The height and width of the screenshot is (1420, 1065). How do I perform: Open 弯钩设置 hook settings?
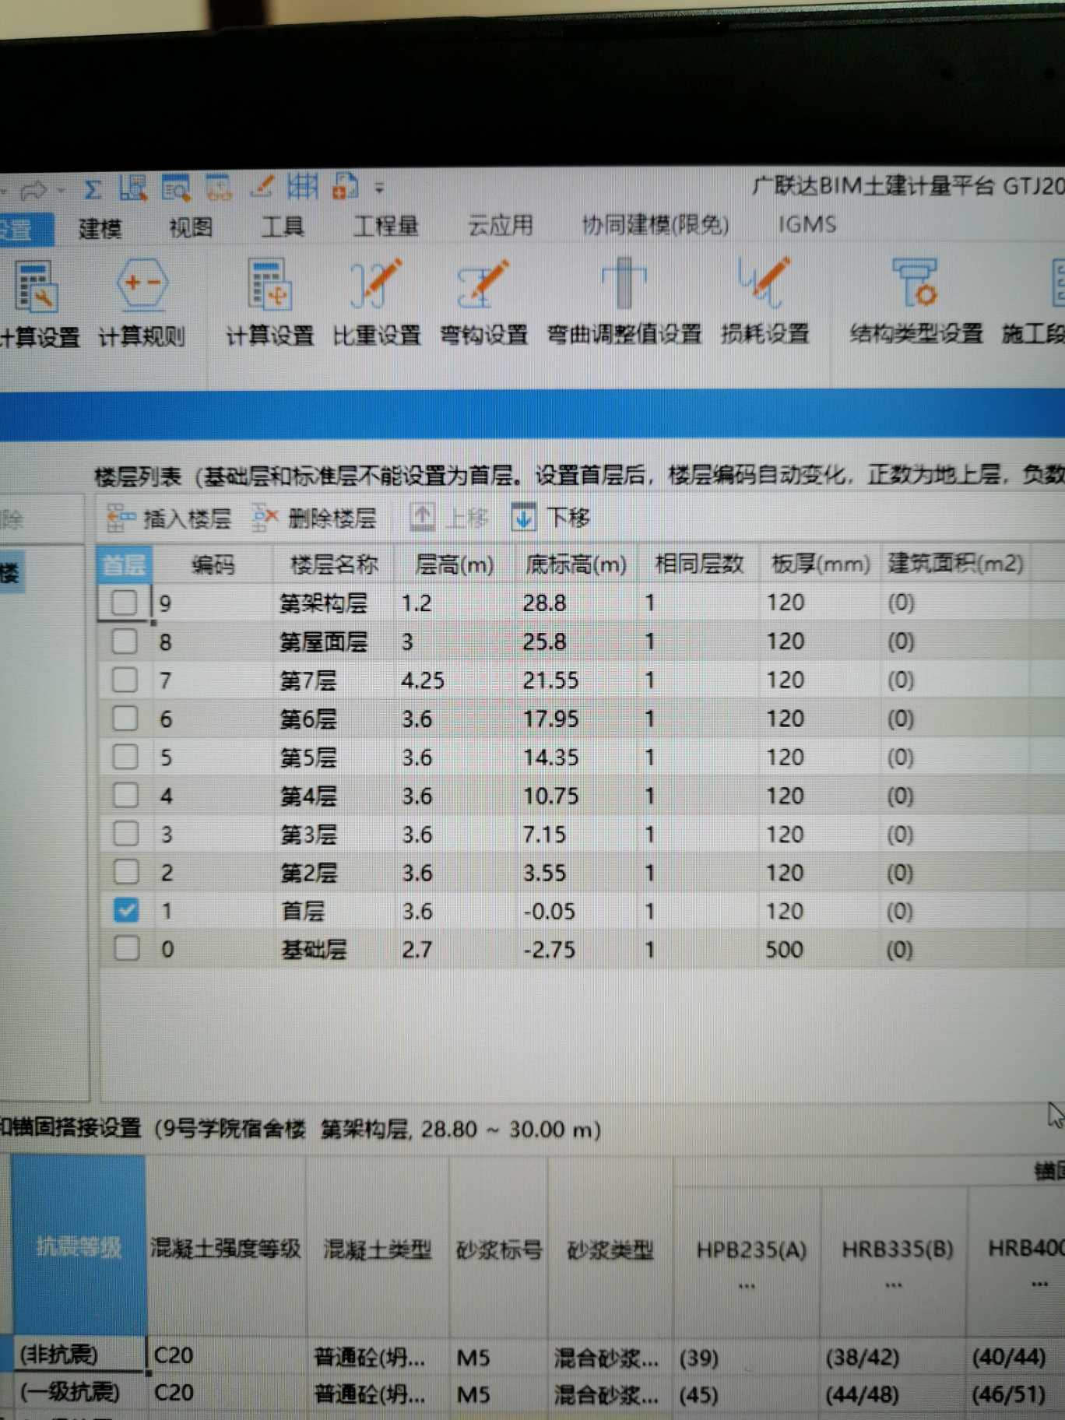click(x=483, y=301)
